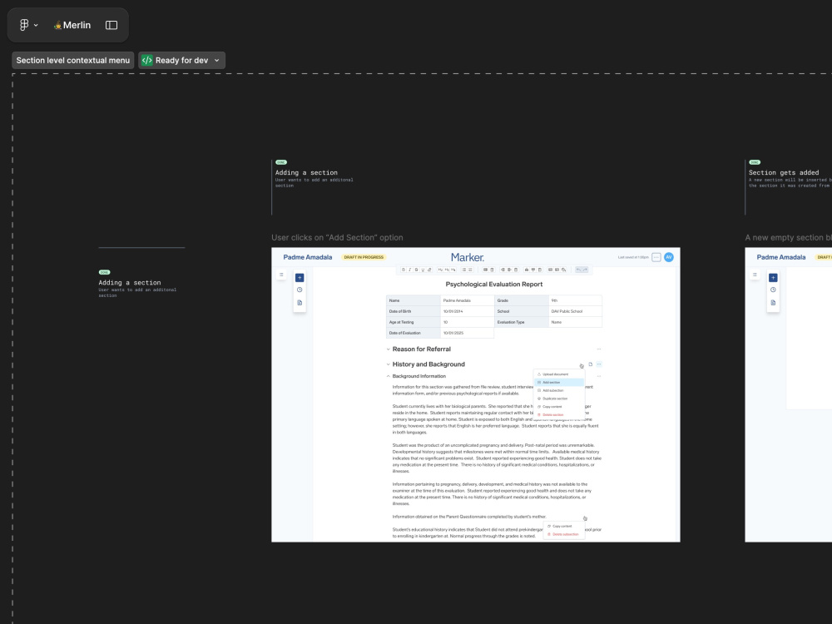
Task: Open the outline list icon in mockup
Action: [x=281, y=275]
